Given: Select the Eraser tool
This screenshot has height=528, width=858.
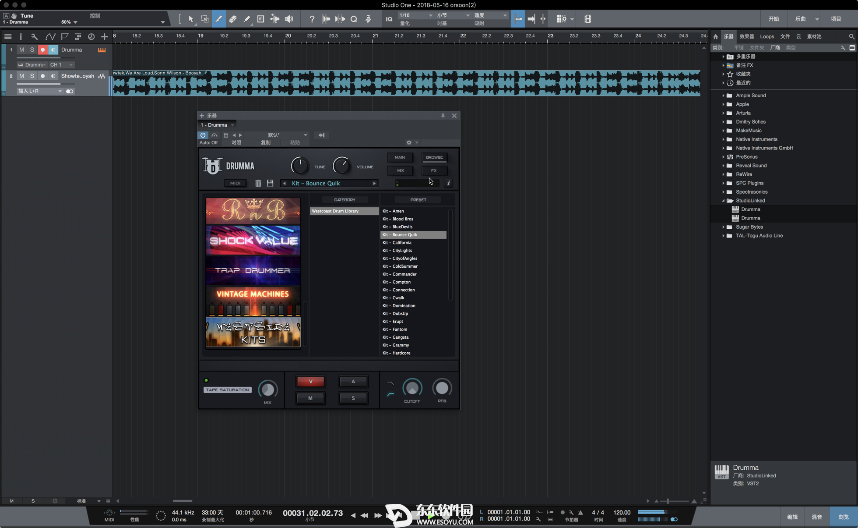Looking at the screenshot, I should (x=233, y=19).
